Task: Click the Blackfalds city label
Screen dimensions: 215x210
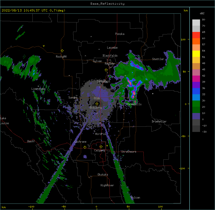Action: (x=110, y=56)
